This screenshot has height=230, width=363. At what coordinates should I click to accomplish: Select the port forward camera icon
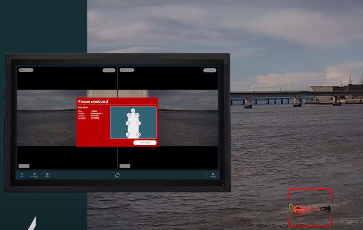129,115
